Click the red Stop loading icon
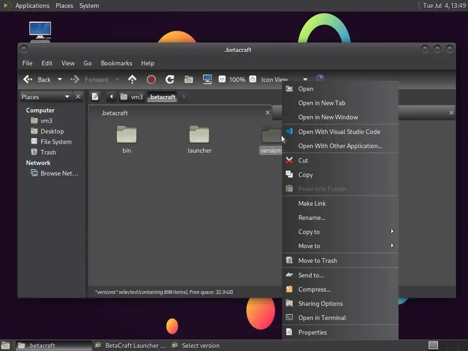Viewport: 468px width, 351px height. [x=151, y=80]
